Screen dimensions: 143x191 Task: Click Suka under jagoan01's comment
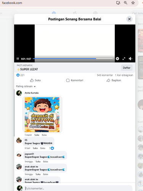click(38, 162)
